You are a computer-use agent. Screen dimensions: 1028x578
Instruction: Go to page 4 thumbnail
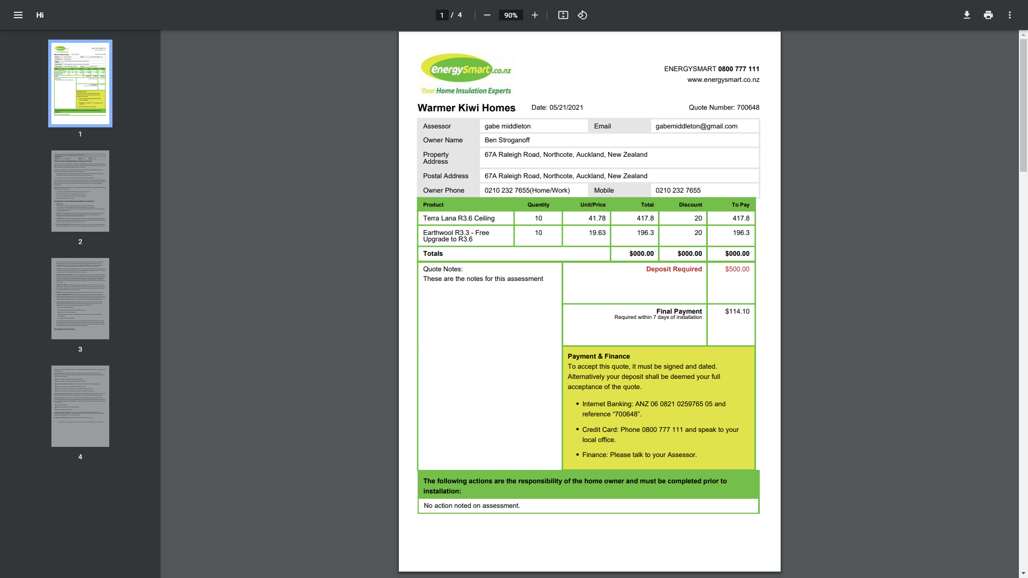click(x=80, y=406)
